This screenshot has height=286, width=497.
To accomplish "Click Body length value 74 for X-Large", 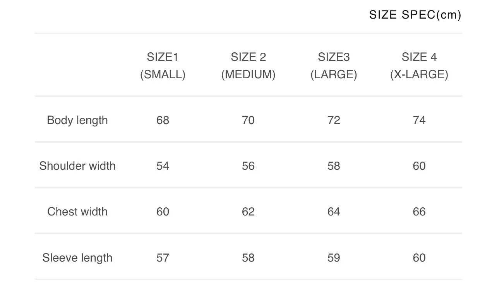I will (419, 120).
